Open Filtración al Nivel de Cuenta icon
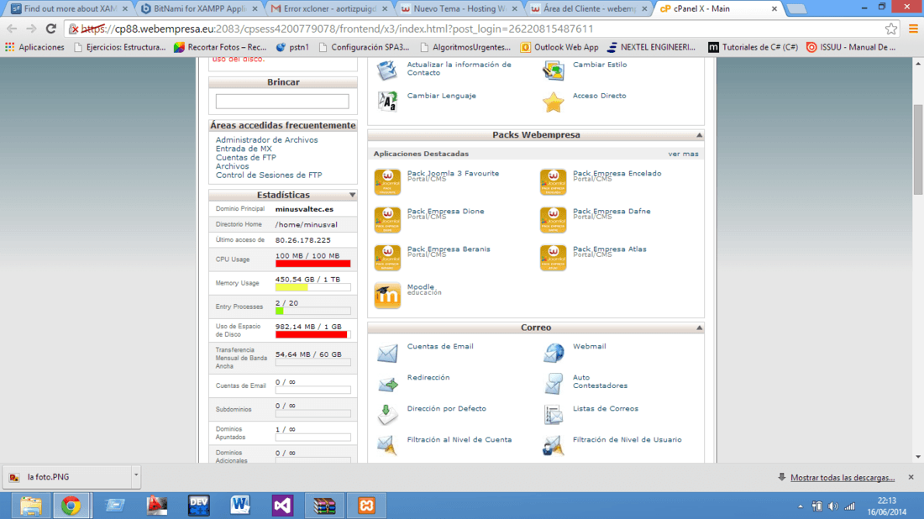The image size is (924, 519). (x=387, y=445)
